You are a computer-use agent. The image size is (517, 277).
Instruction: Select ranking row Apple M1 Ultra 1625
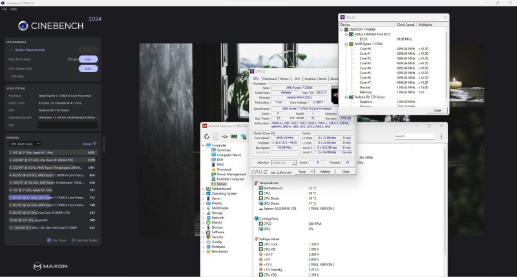[x=53, y=153]
